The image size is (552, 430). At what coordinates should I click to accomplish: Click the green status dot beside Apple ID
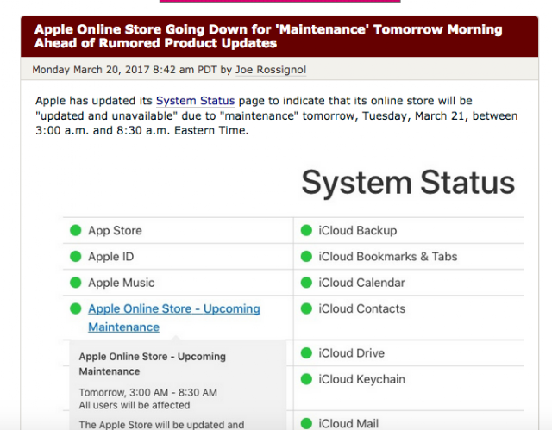(76, 257)
